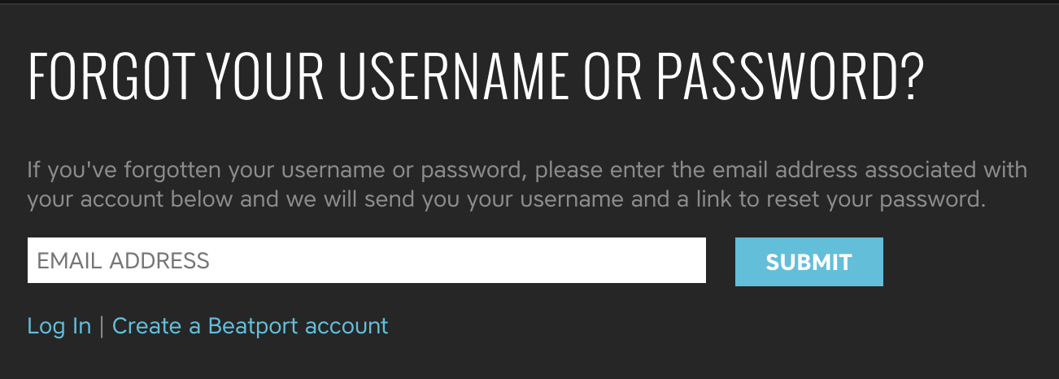This screenshot has height=379, width=1059.
Task: Click the word YOUR in the heading
Action: point(264,76)
